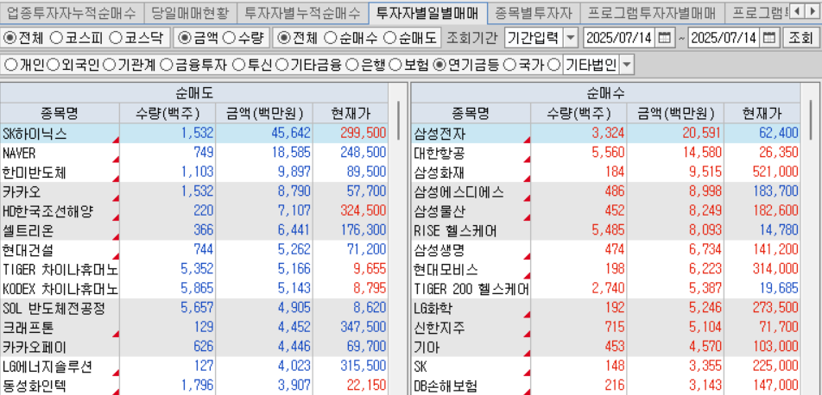Viewport: 822px width, 395px height.
Task: Select the 코스닥 radio button
Action: click(x=116, y=38)
